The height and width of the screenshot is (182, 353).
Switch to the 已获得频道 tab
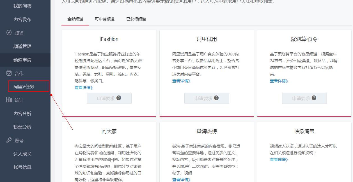tap(136, 19)
